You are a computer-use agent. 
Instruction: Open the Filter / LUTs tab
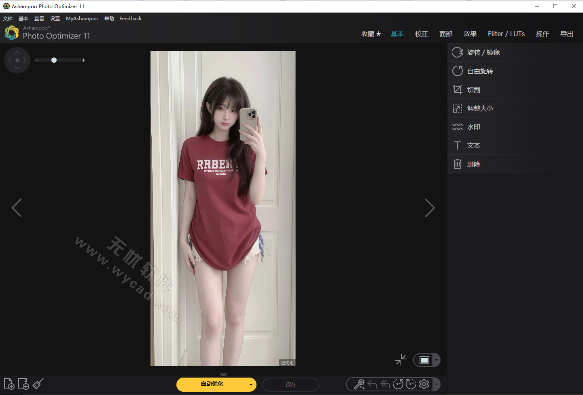(x=506, y=34)
